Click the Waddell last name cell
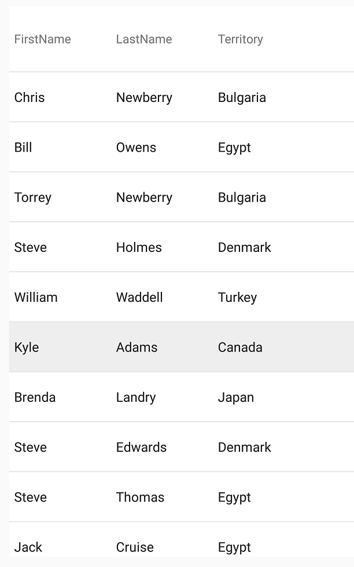This screenshot has width=354, height=567. [x=139, y=297]
